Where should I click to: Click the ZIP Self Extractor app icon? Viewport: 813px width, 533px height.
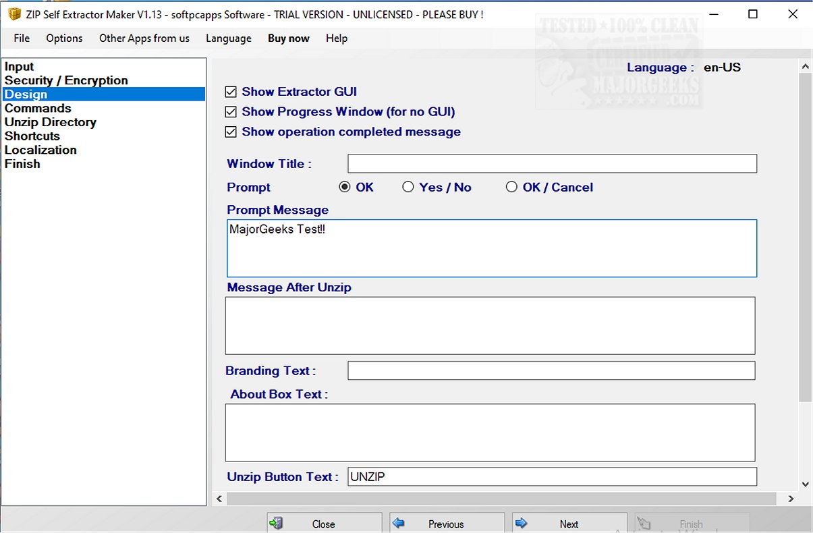13,14
